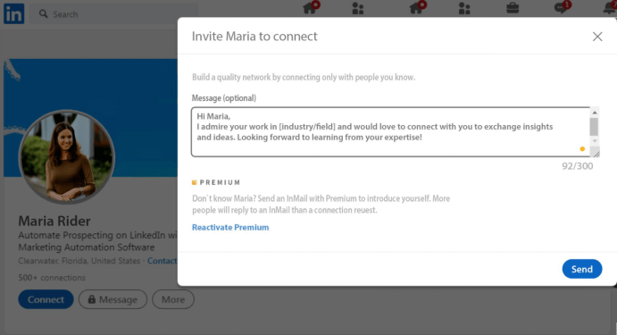Click the gold Premium badge icon

point(194,182)
